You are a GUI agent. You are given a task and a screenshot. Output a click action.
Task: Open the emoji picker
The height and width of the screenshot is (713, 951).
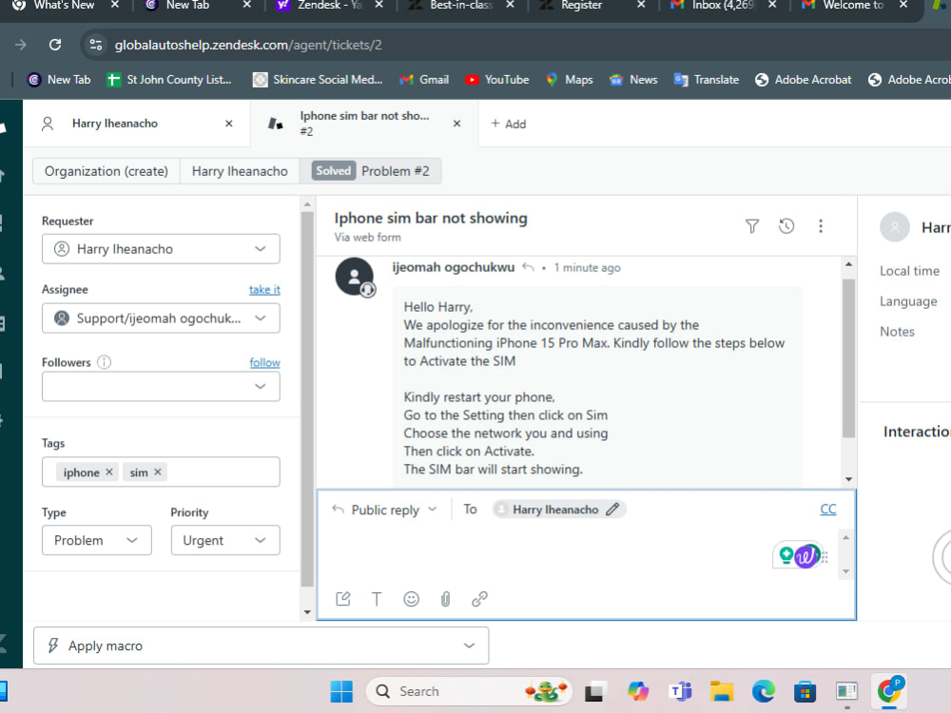411,599
